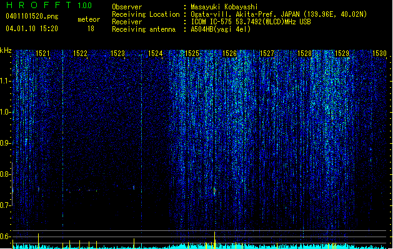Click the kHz axis unit label
393x249 pixels.
pos(6,50)
